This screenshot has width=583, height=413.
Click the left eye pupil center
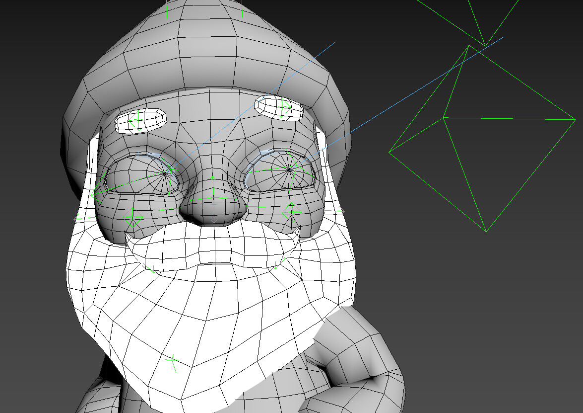click(x=165, y=173)
